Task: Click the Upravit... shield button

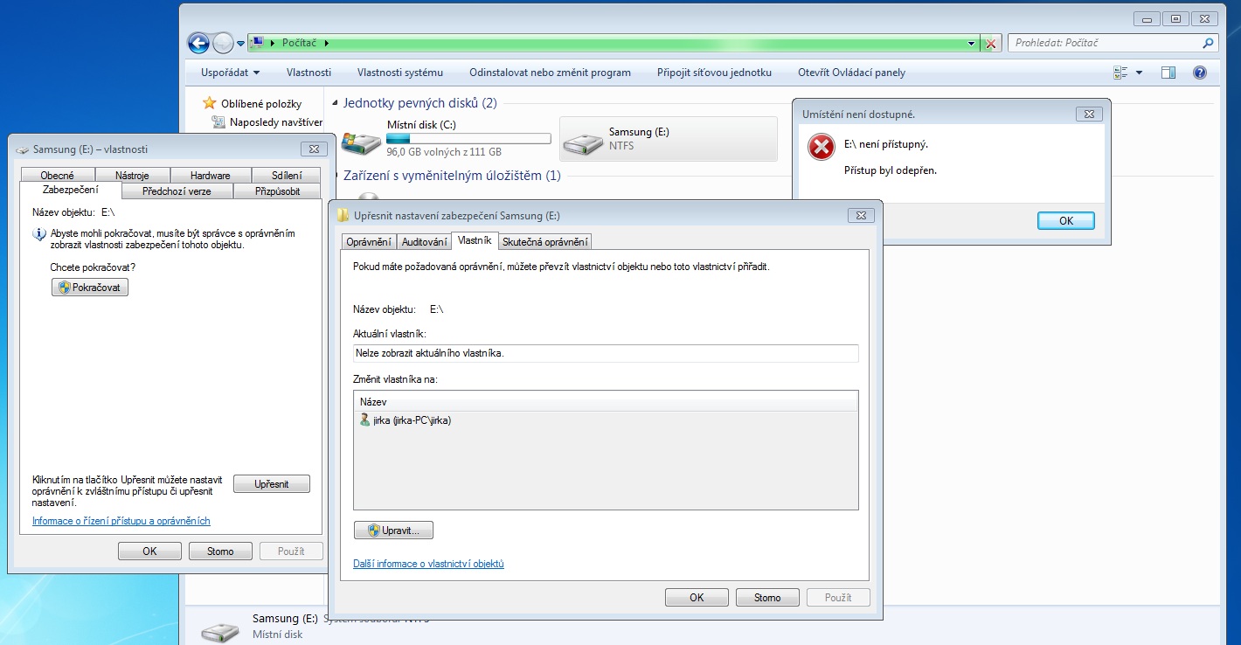Action: coord(393,530)
